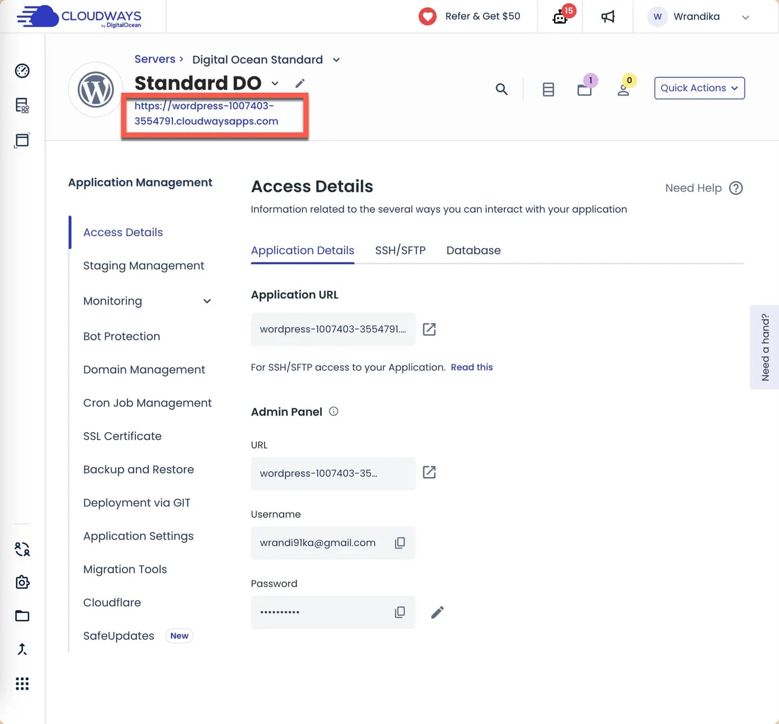Image resolution: width=779 pixels, height=724 pixels.
Task: Open the Applications icon in left sidebar
Action: coord(22,140)
